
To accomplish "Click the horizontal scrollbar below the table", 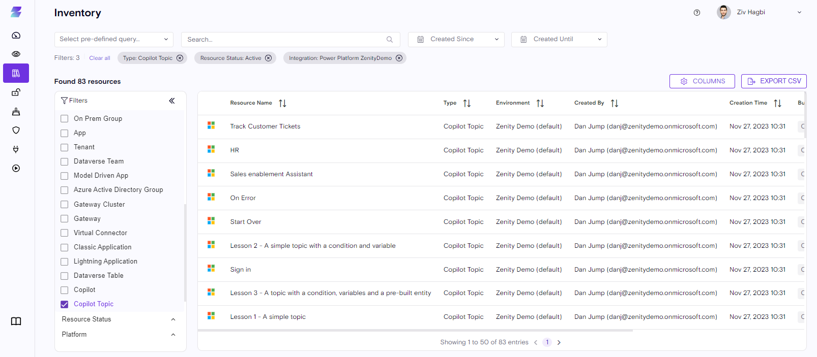I will click(x=415, y=330).
